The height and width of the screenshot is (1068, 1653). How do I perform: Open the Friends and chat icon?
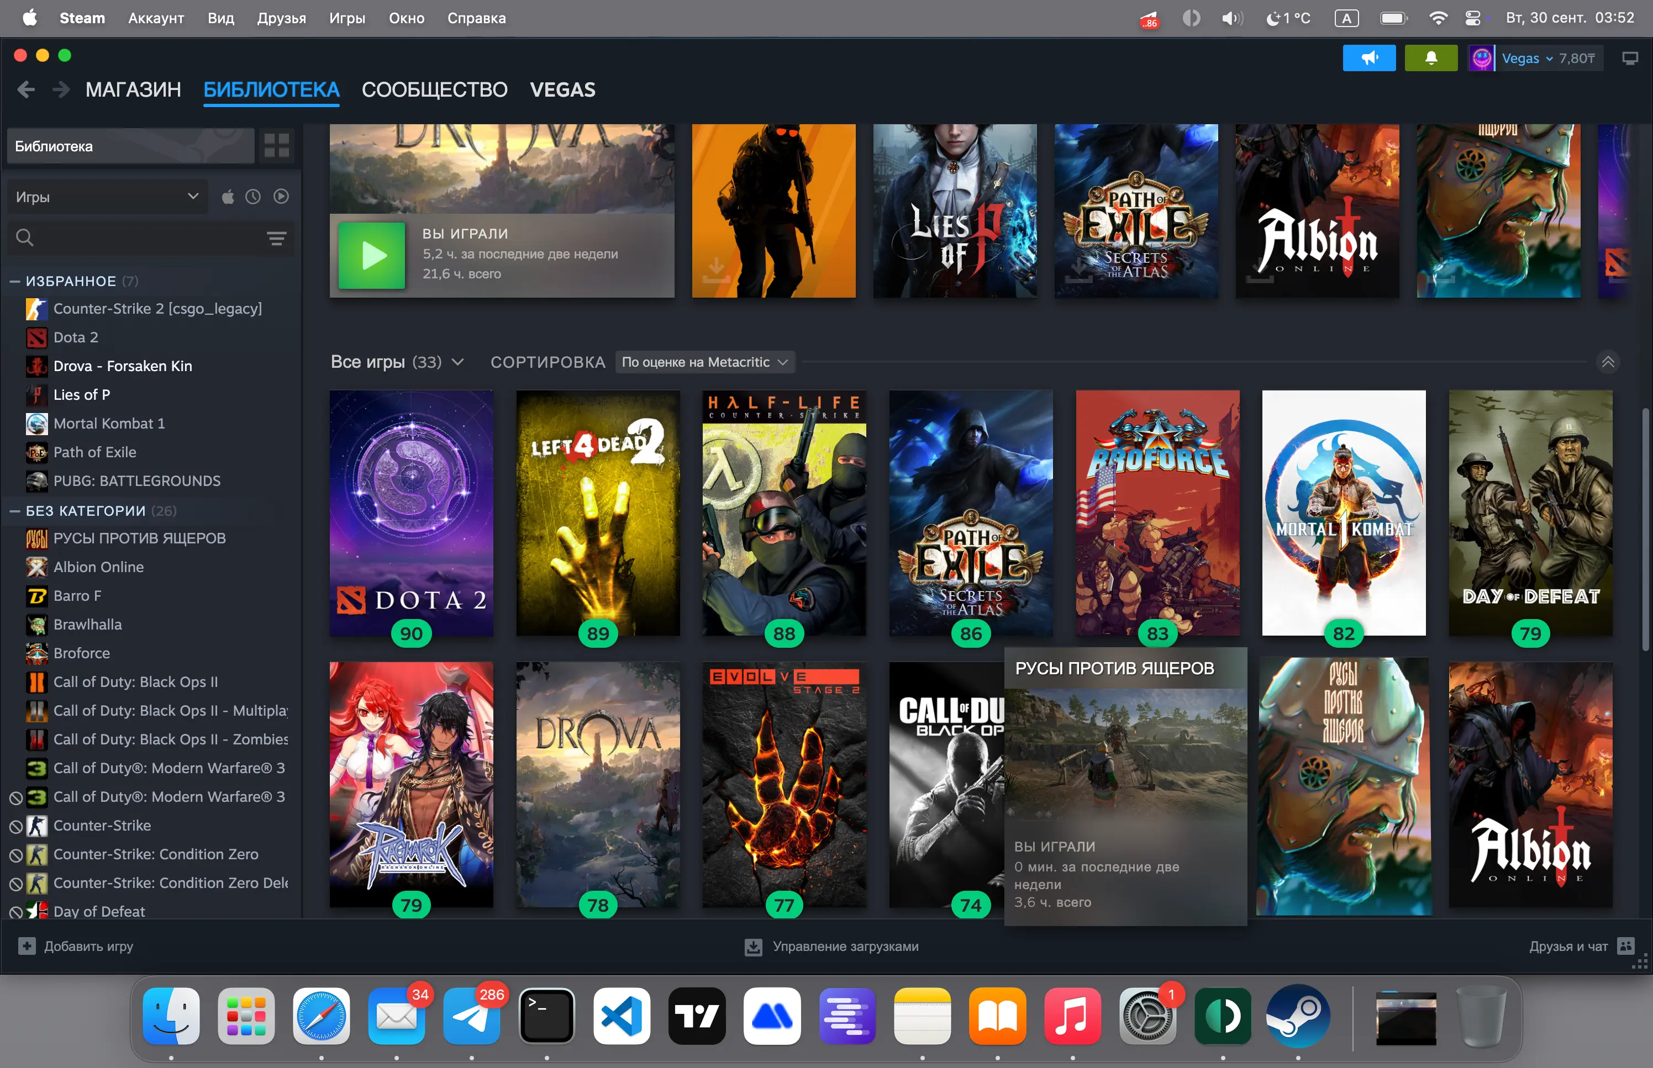pos(1626,946)
